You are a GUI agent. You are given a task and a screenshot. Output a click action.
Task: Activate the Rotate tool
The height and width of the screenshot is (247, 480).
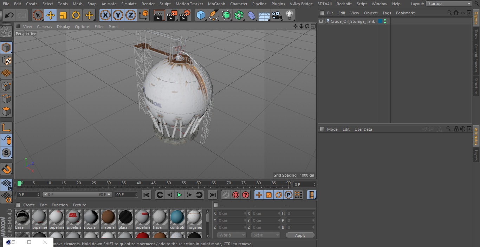(76, 15)
